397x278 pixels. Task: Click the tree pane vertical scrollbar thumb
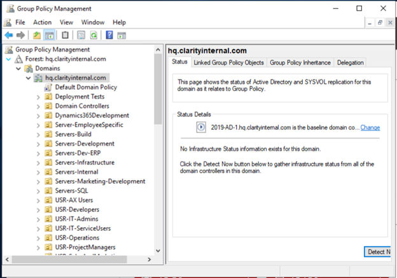point(158,89)
